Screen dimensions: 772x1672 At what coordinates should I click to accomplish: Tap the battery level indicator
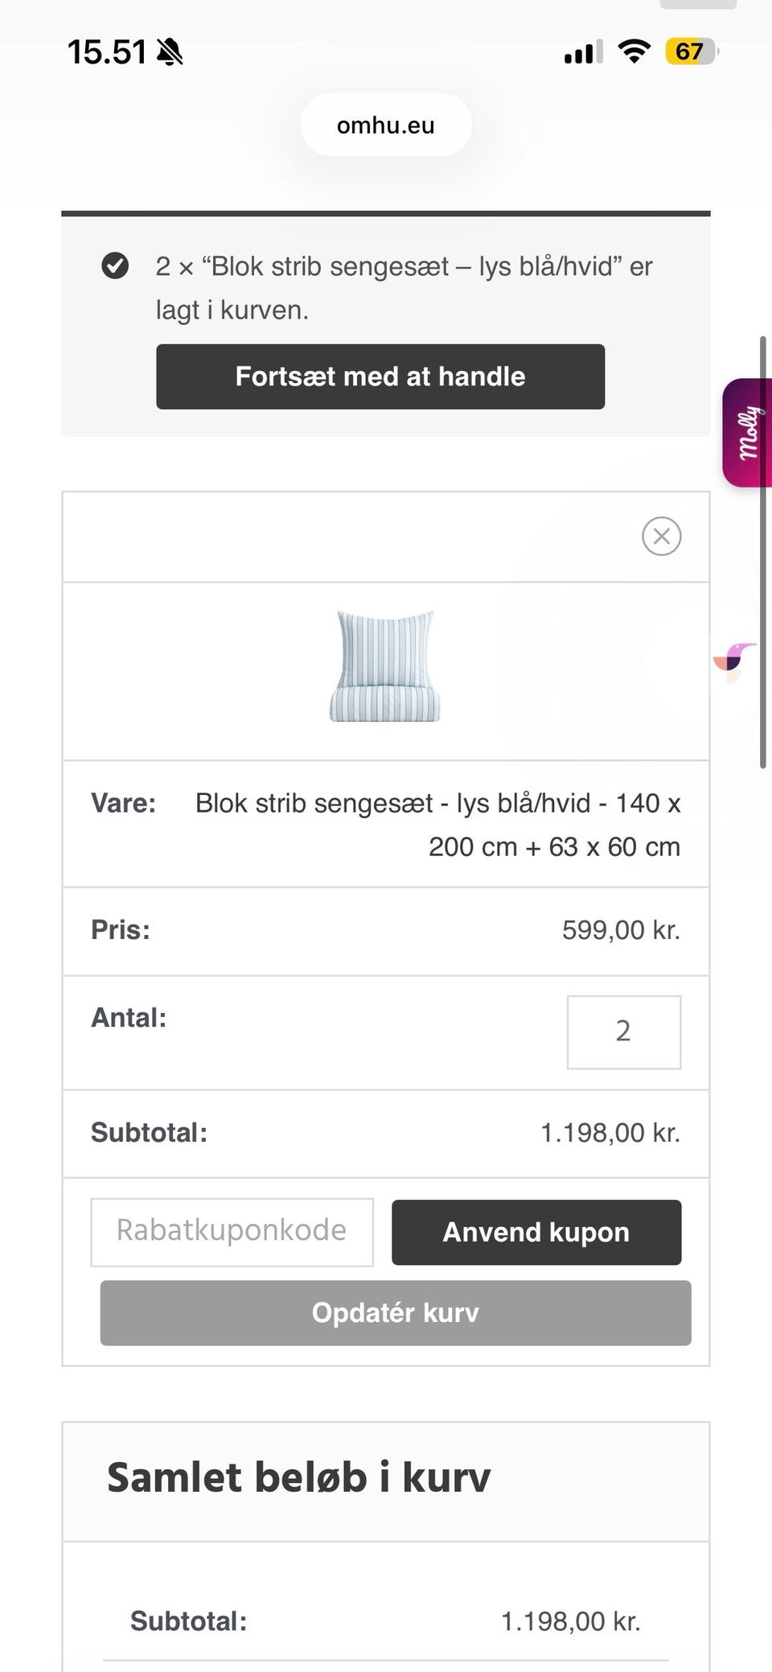(690, 52)
